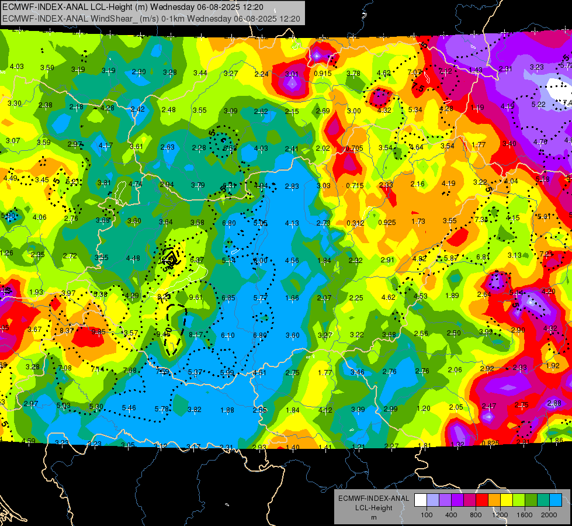Click the wind shear value '1.66'

click(292, 298)
